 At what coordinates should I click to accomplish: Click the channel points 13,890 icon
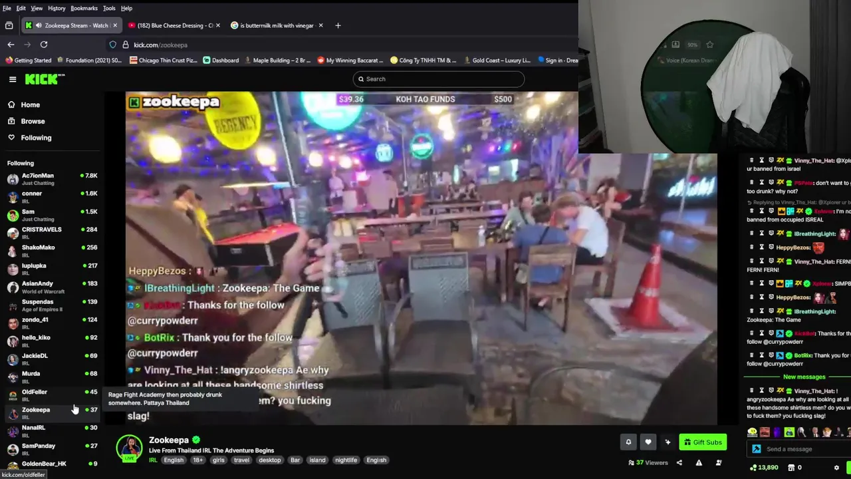(753, 468)
